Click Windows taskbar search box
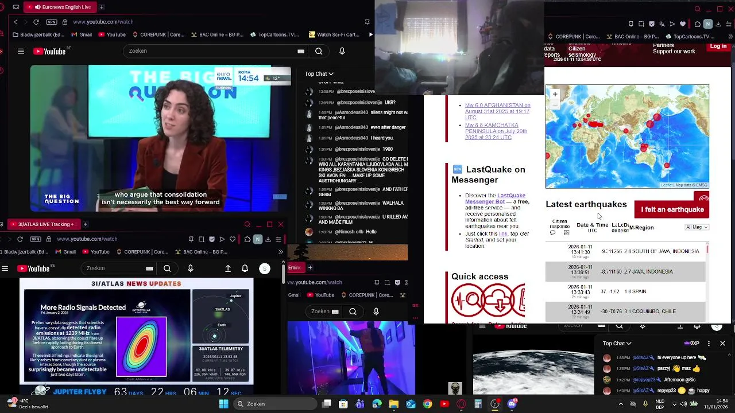The width and height of the screenshot is (735, 413). (274, 404)
